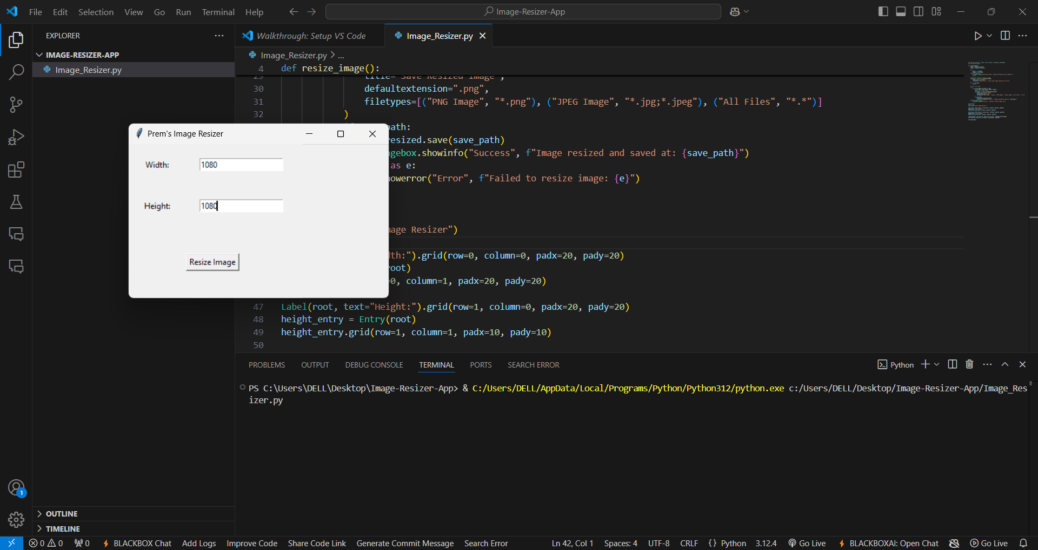This screenshot has width=1038, height=550.
Task: Change UTF-8 encoding in status bar
Action: (658, 543)
